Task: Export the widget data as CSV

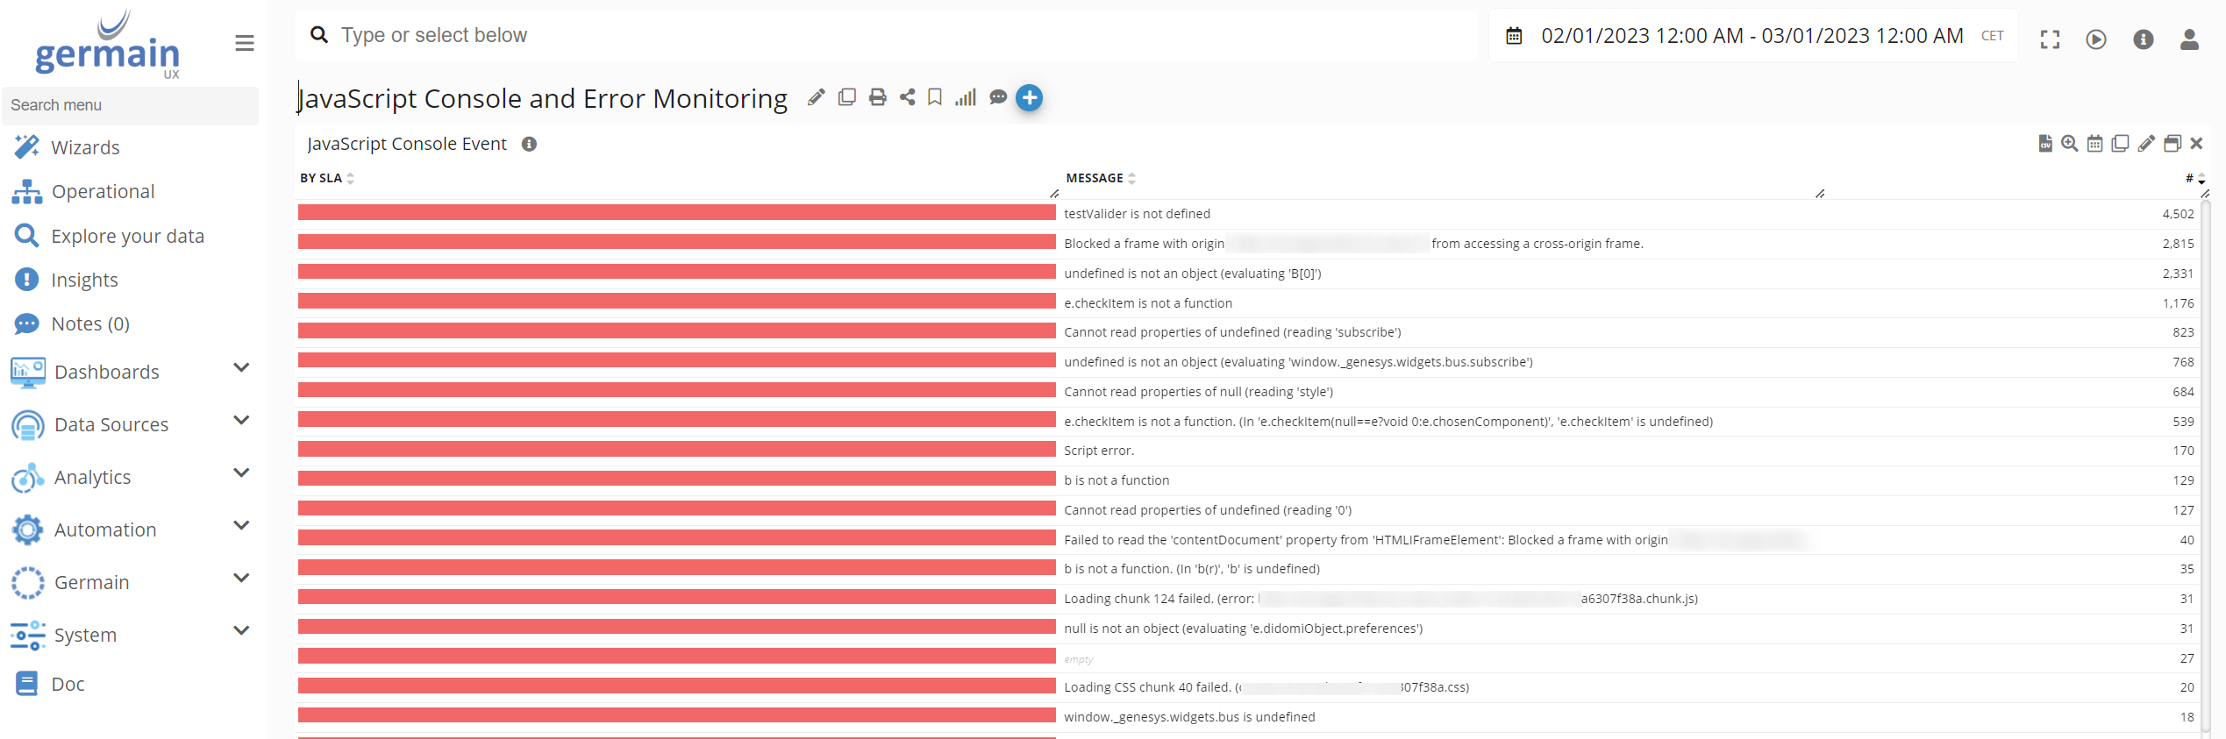Action: [2044, 144]
